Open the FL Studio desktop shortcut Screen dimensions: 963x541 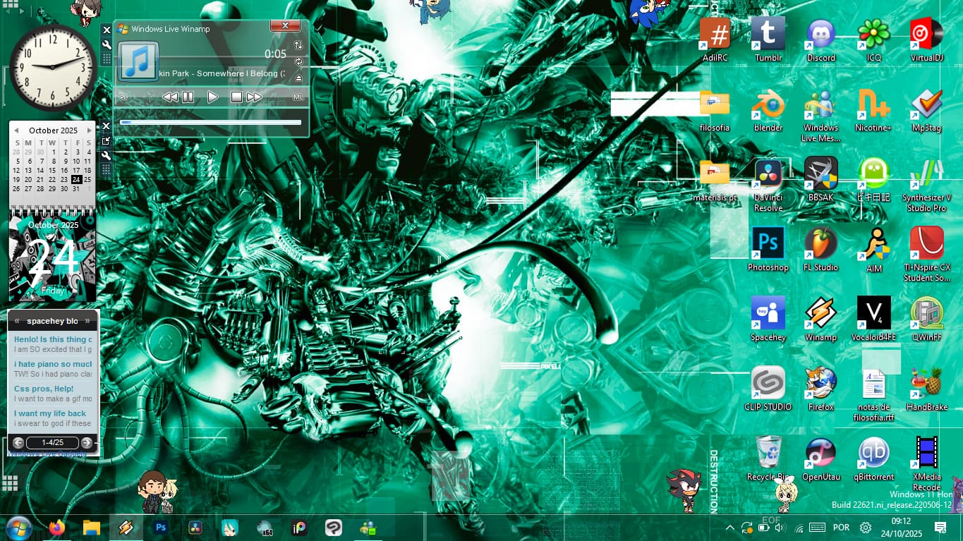tap(820, 243)
